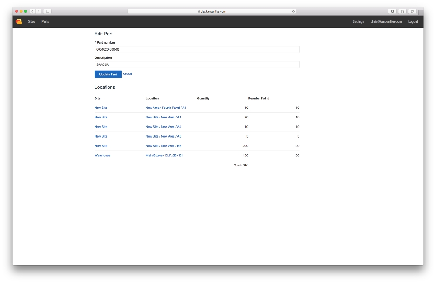Open the Sites menu item
Image resolution: width=436 pixels, height=283 pixels.
[x=32, y=22]
